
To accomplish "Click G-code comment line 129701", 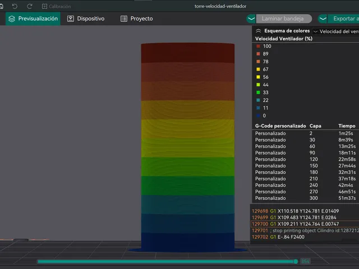I will tap(305, 230).
